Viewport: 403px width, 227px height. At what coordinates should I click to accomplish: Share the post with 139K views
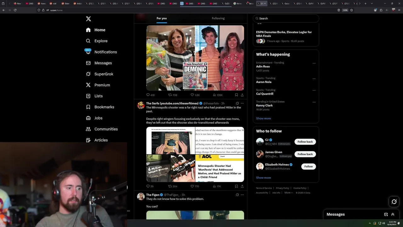coord(242,95)
